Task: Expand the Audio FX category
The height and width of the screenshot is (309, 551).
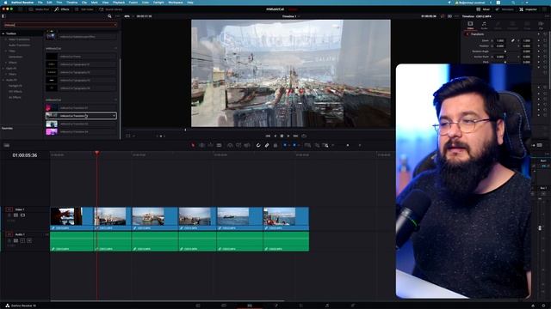Action: click(3, 80)
